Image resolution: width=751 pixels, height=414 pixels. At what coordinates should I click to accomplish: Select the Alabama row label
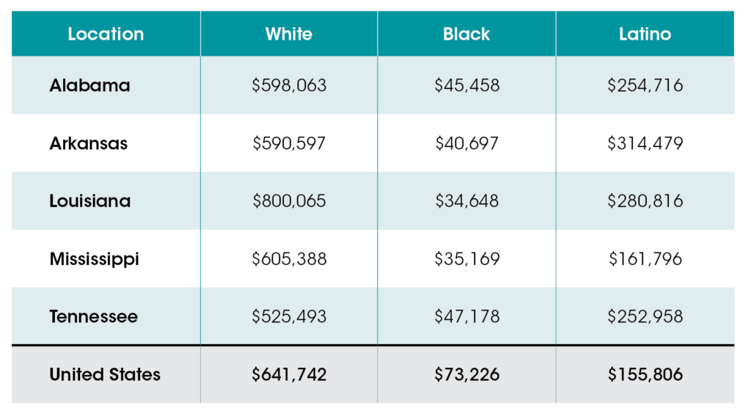pyautogui.click(x=89, y=85)
